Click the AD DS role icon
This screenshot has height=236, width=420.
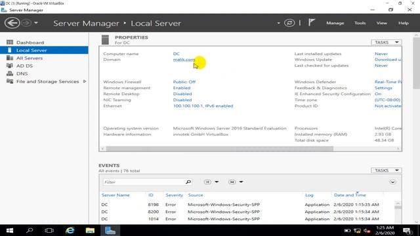(x=10, y=66)
